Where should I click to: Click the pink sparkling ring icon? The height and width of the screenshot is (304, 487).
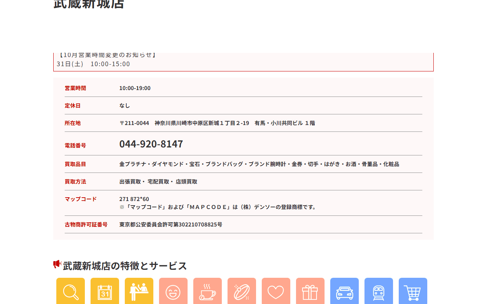tap(242, 291)
